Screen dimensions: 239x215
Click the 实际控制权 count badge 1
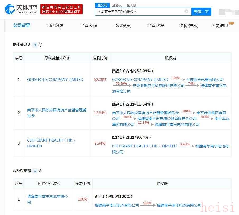35,170
